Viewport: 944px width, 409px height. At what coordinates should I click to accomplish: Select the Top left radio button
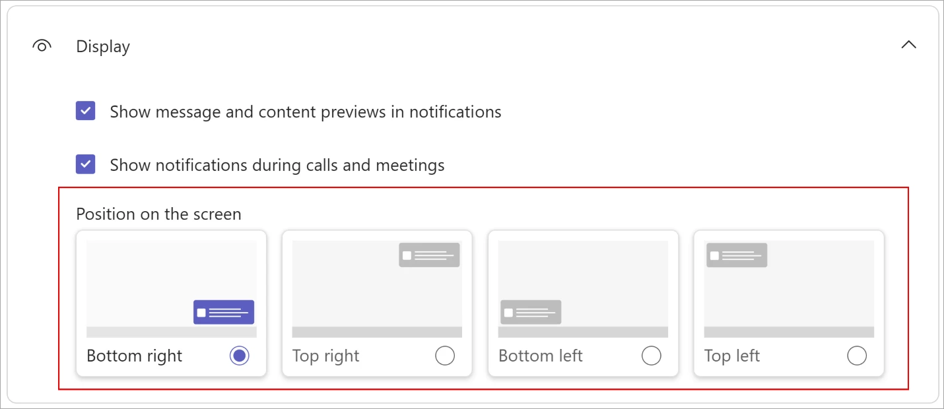point(857,356)
